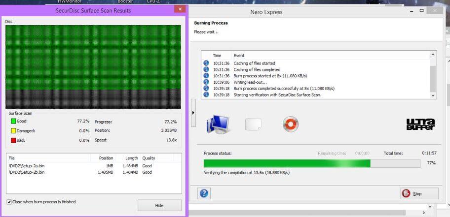
Task: Click the event log scrollbar down arrow
Action: point(433,95)
